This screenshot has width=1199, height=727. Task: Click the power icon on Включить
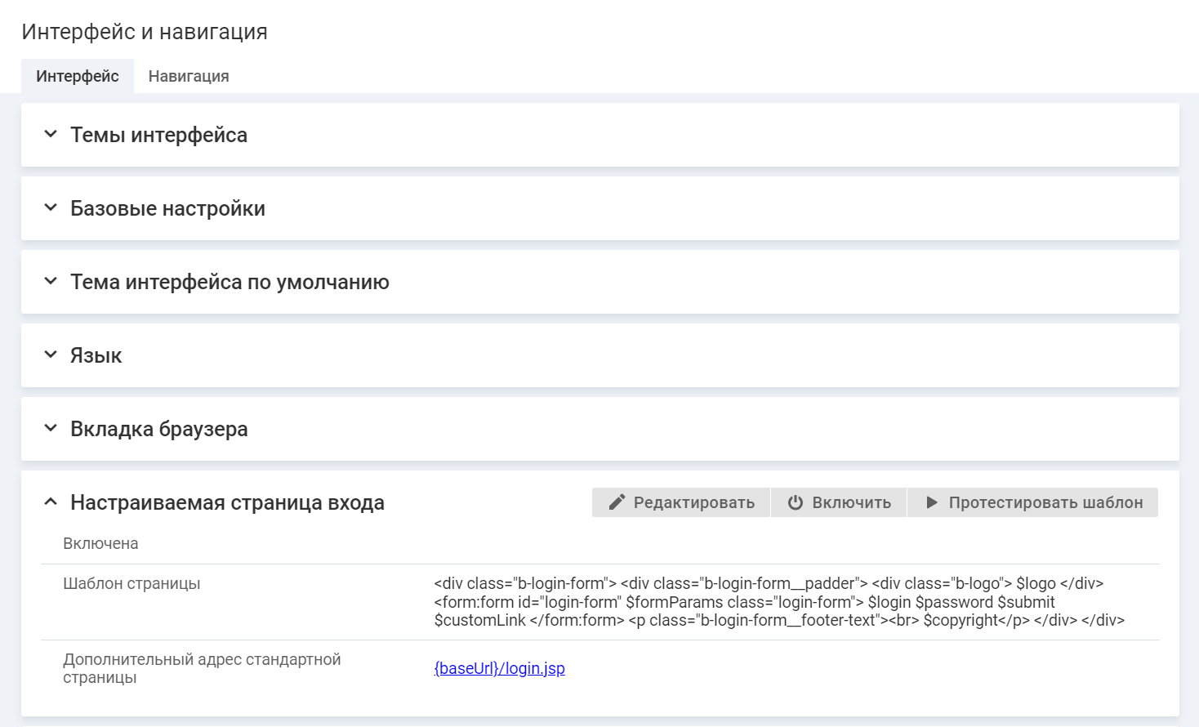click(x=795, y=502)
